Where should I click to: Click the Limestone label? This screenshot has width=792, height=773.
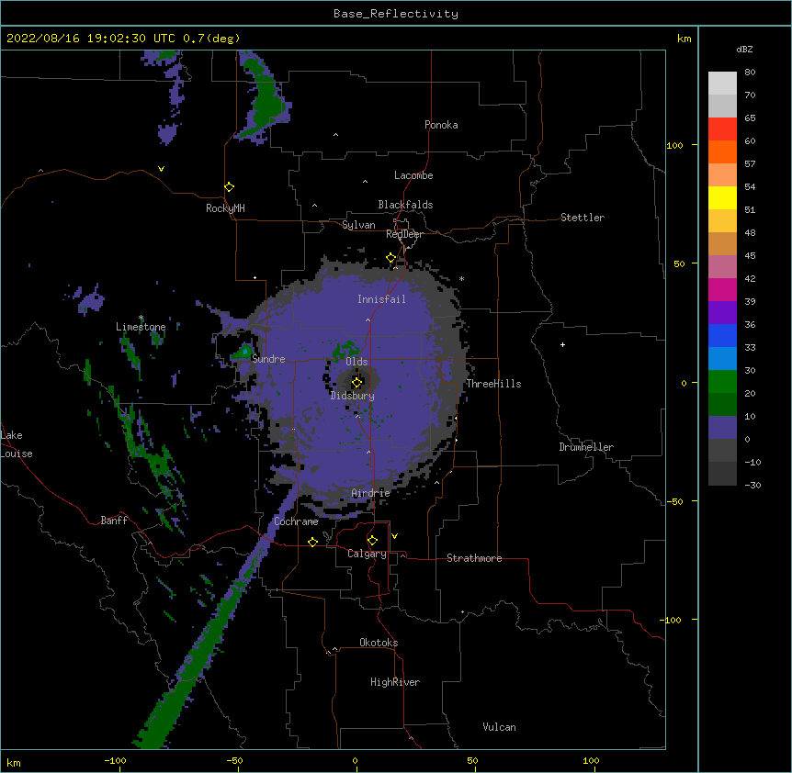[141, 327]
